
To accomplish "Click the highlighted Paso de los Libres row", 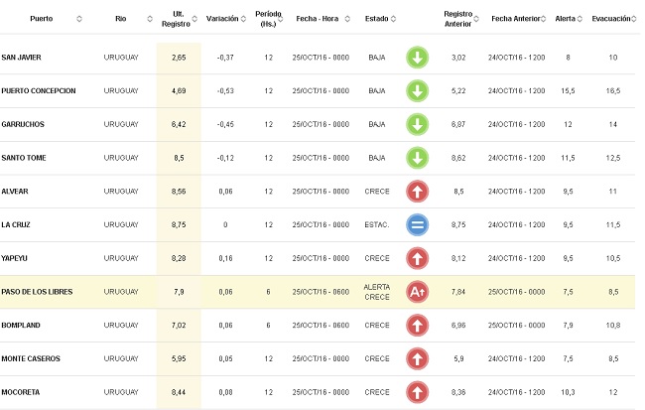I will (298, 292).
